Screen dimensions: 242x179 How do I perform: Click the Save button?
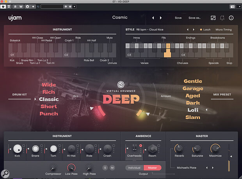coord(178,18)
